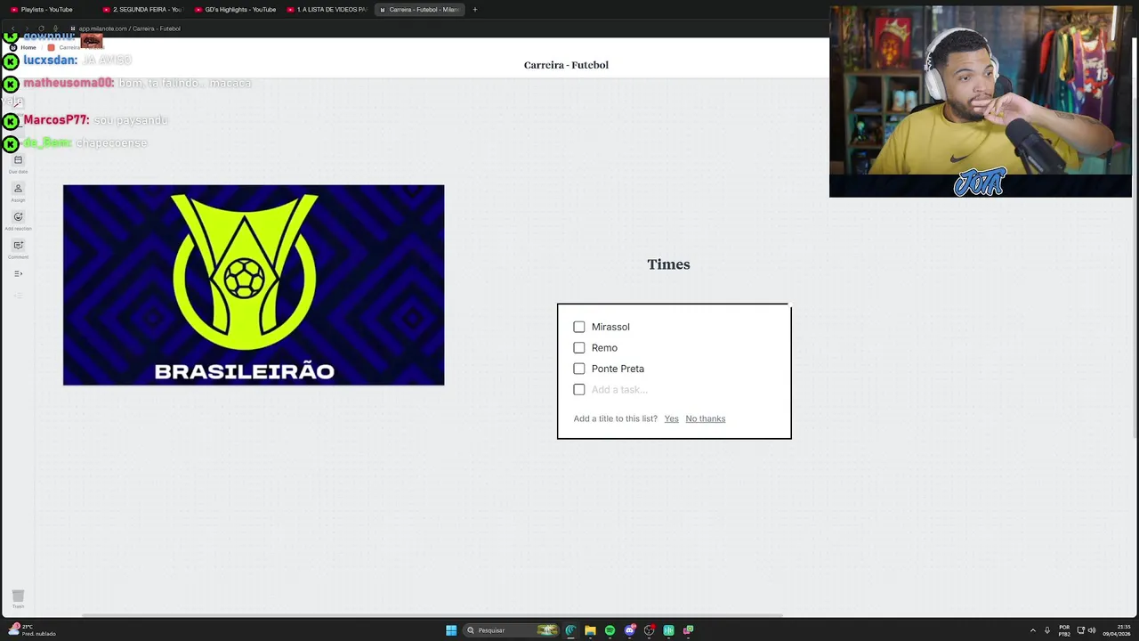1139x641 pixels.
Task: Switch to A LISTA DE VIDEOS tab
Action: click(327, 10)
